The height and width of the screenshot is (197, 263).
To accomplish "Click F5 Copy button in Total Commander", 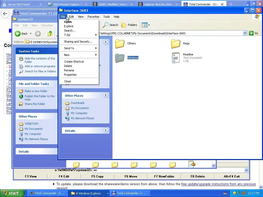I will click(x=97, y=176).
